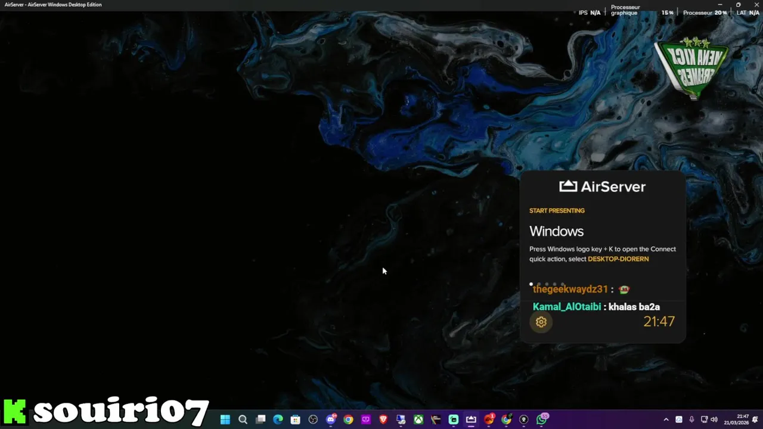
Task: Open the computer shortcut icon on taskbar
Action: (x=401, y=420)
